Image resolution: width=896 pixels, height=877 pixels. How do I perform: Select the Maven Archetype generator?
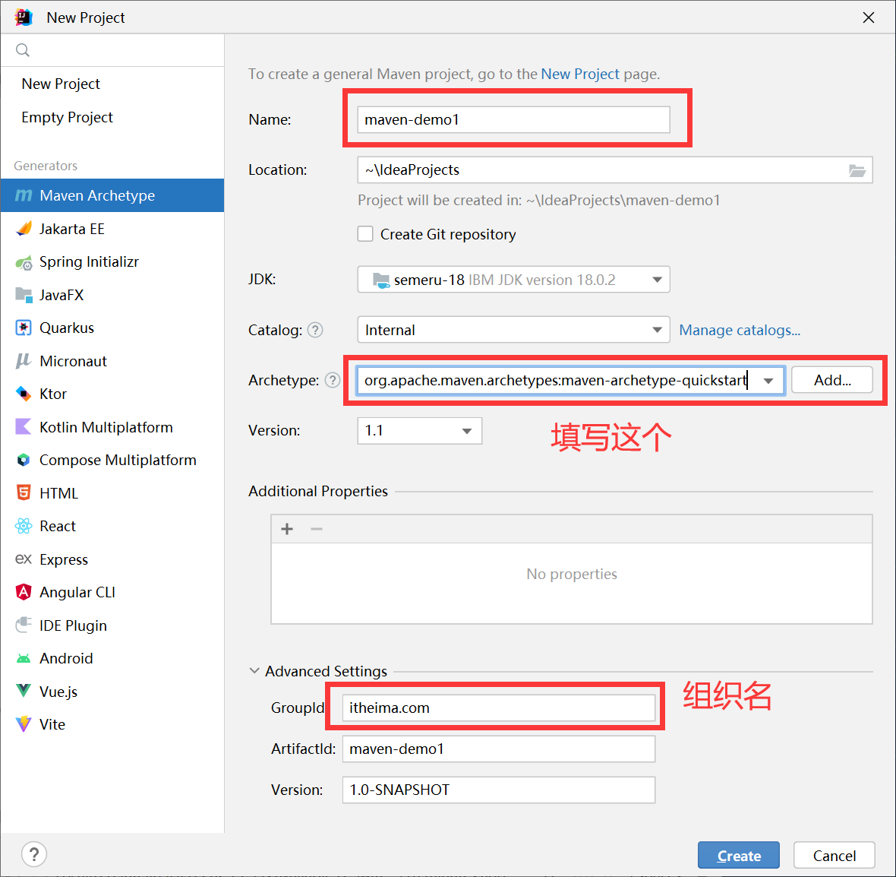112,195
